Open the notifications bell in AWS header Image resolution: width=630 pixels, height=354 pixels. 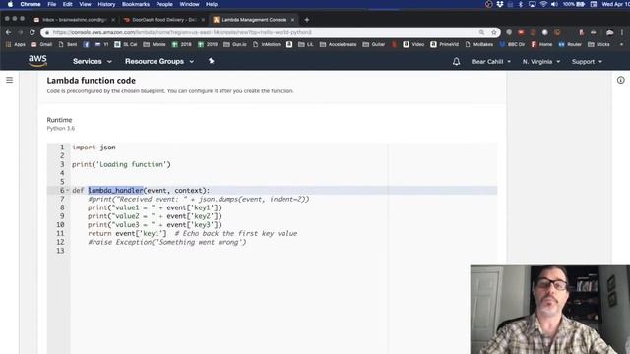click(456, 61)
